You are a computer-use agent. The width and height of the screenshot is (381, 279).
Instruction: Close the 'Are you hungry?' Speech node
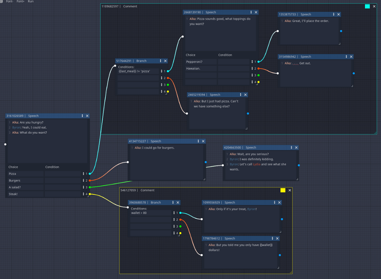(87, 116)
